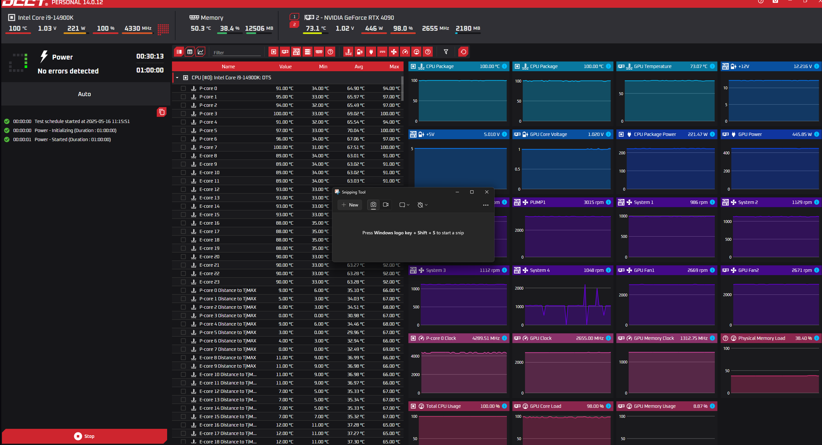The image size is (822, 445).
Task: Sort table by Avg column header
Action: (x=359, y=66)
